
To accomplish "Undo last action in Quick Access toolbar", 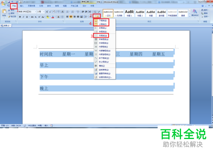I will coord(12,2).
